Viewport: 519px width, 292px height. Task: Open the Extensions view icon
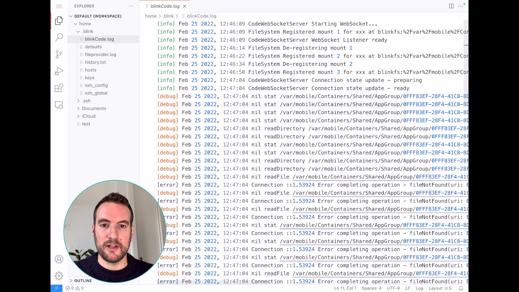click(x=59, y=88)
